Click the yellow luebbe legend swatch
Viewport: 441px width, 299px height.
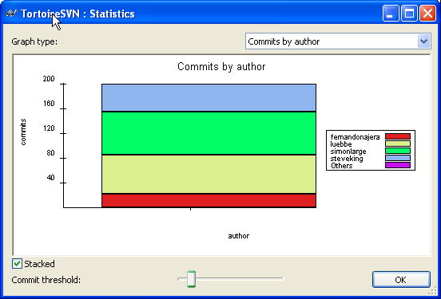click(x=398, y=144)
